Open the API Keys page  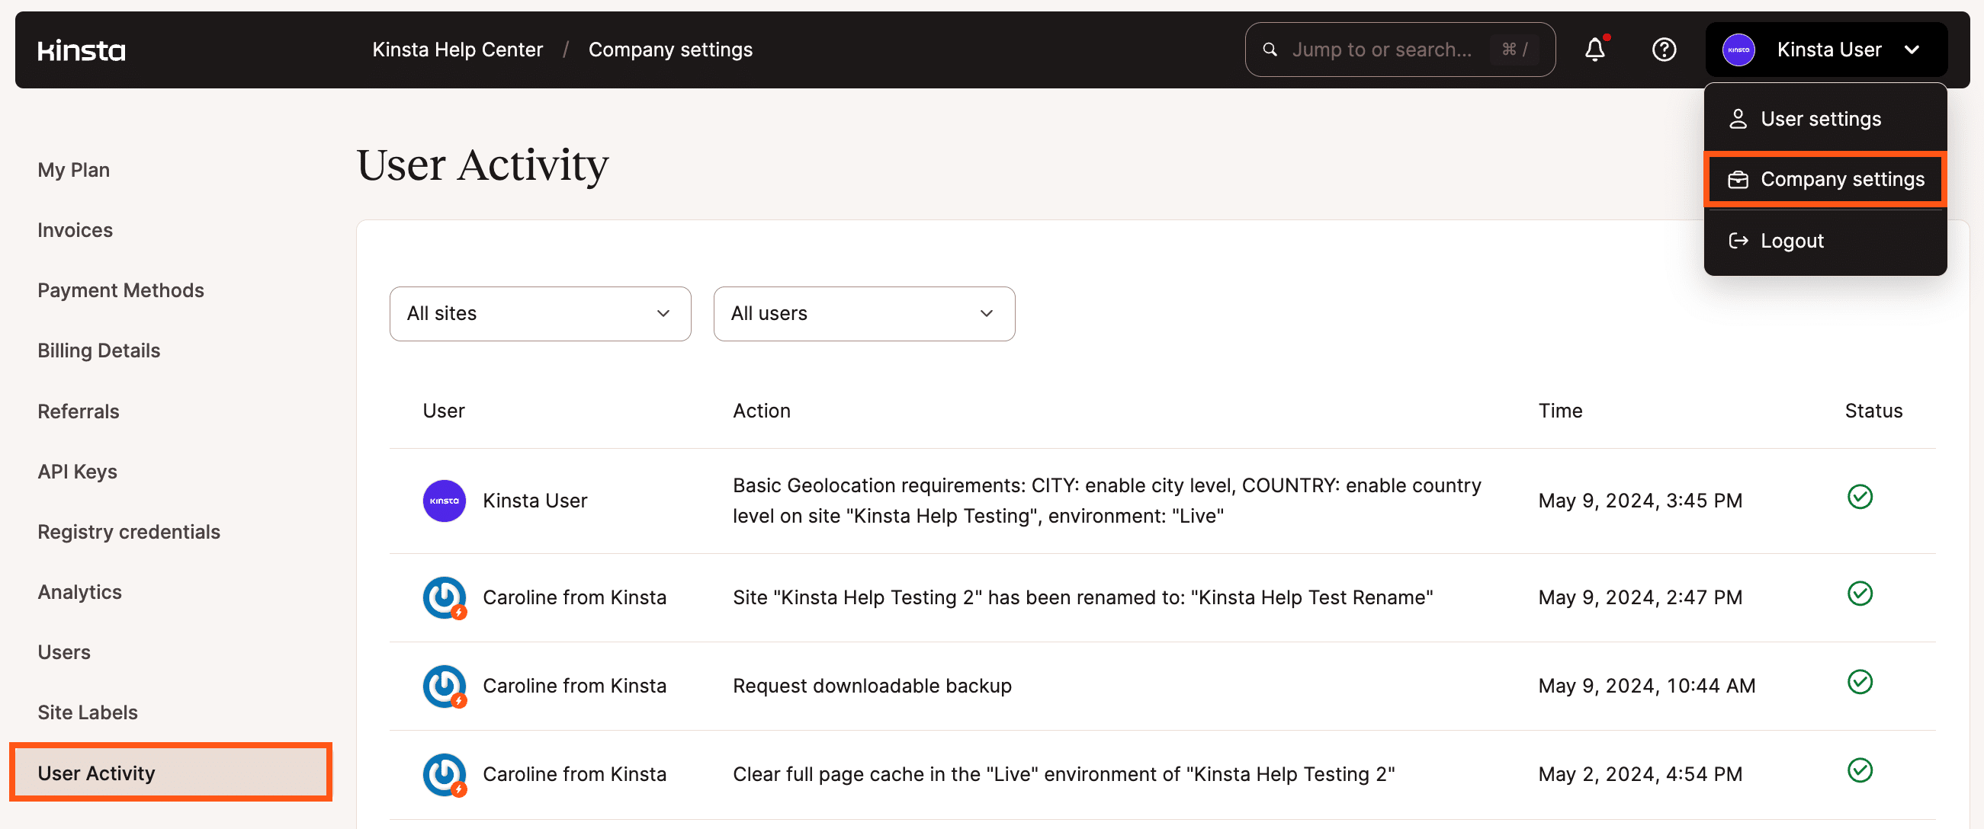(x=77, y=471)
